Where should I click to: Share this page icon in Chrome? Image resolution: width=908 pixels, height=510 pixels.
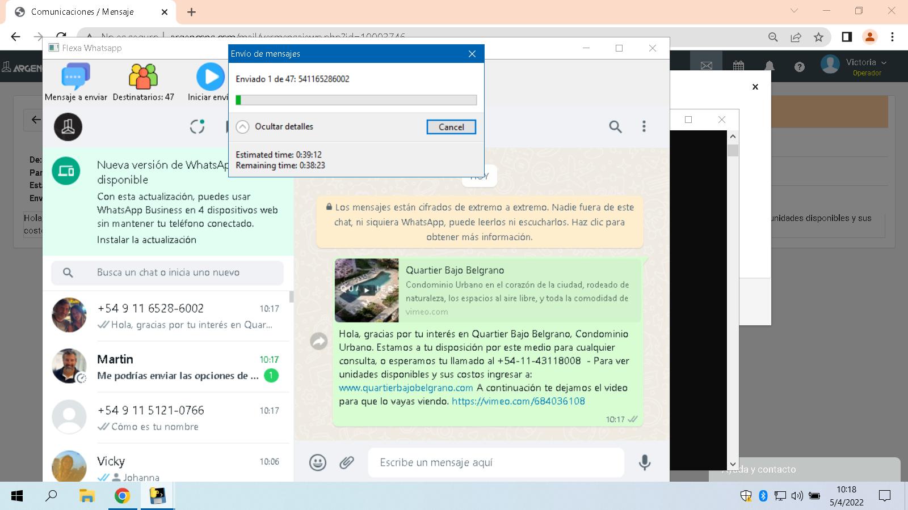796,37
